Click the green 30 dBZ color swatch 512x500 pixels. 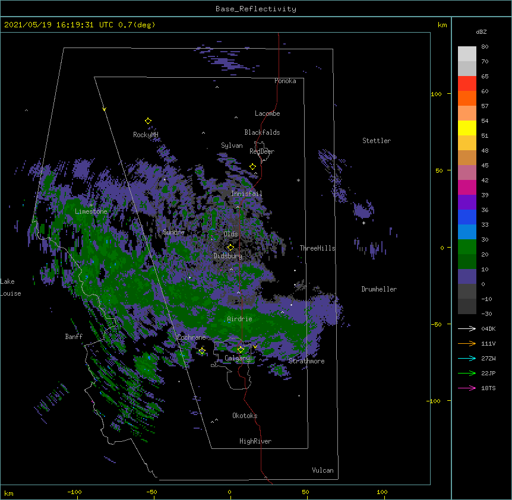coord(467,247)
